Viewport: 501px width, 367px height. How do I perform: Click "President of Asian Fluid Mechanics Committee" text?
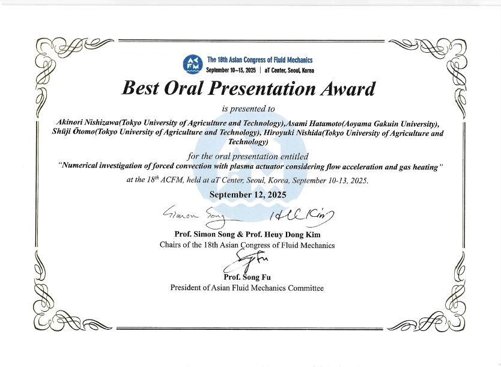click(x=247, y=288)
